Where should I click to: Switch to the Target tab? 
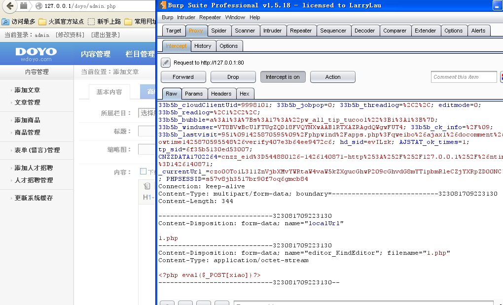point(174,31)
